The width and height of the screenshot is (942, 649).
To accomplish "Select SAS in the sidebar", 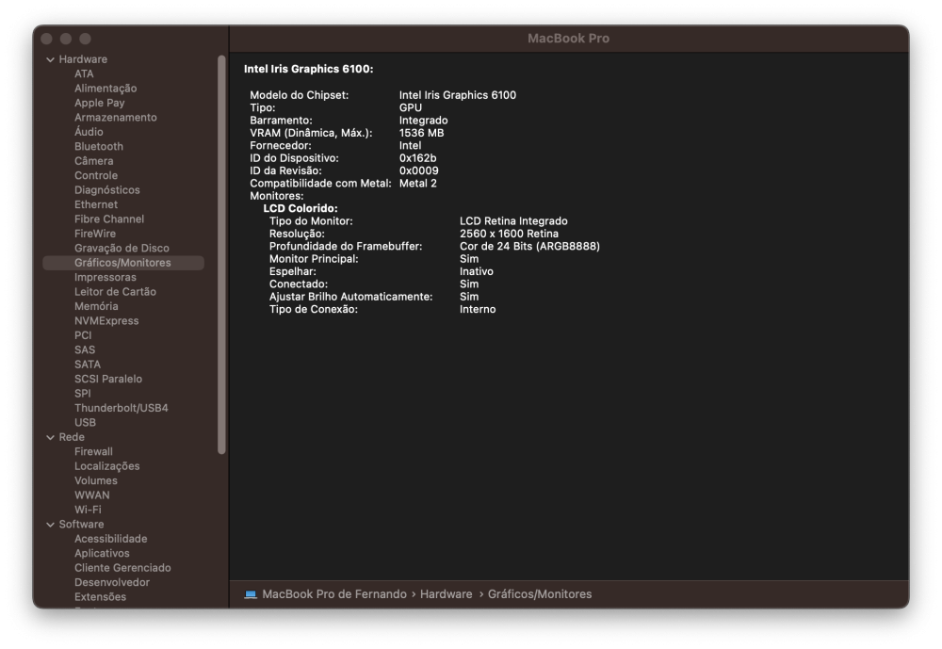I will point(85,349).
